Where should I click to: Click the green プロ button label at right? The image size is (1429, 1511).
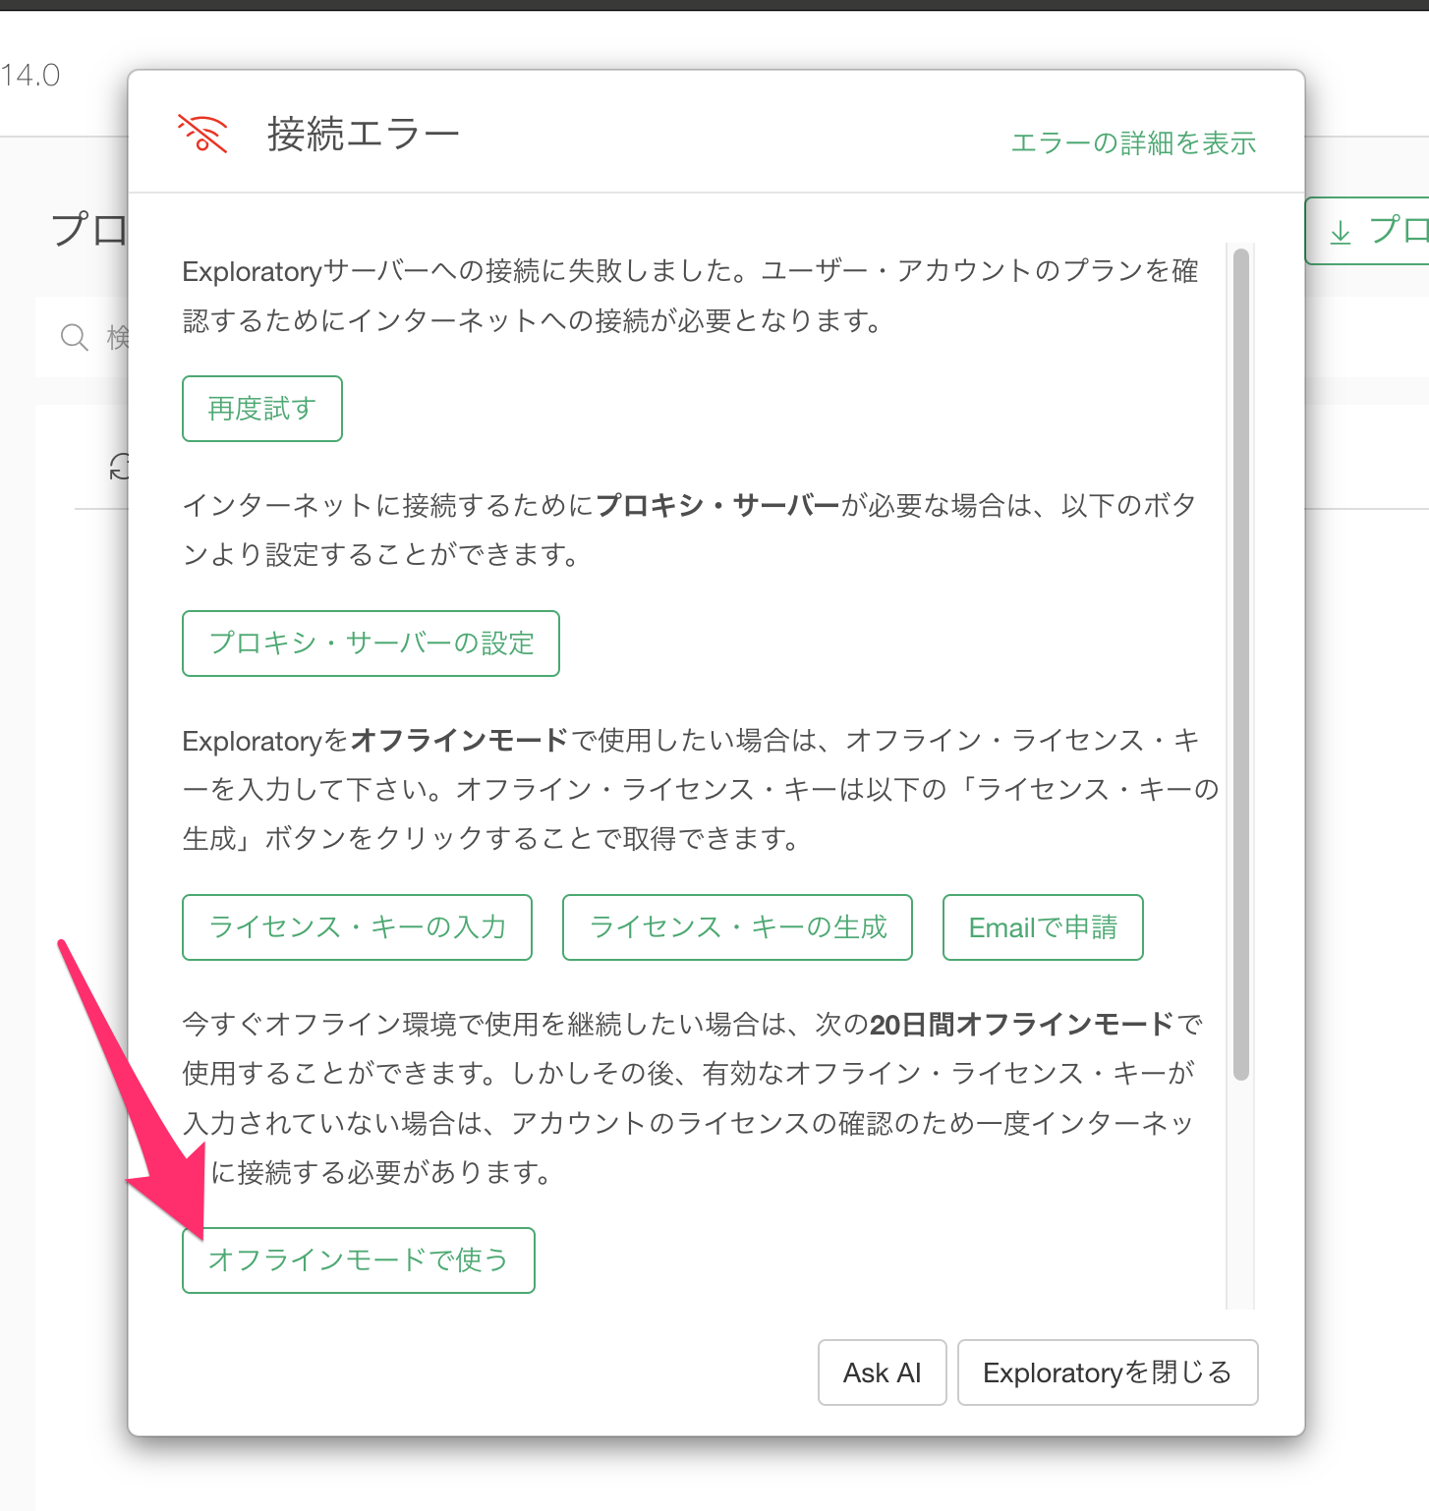1398,231
